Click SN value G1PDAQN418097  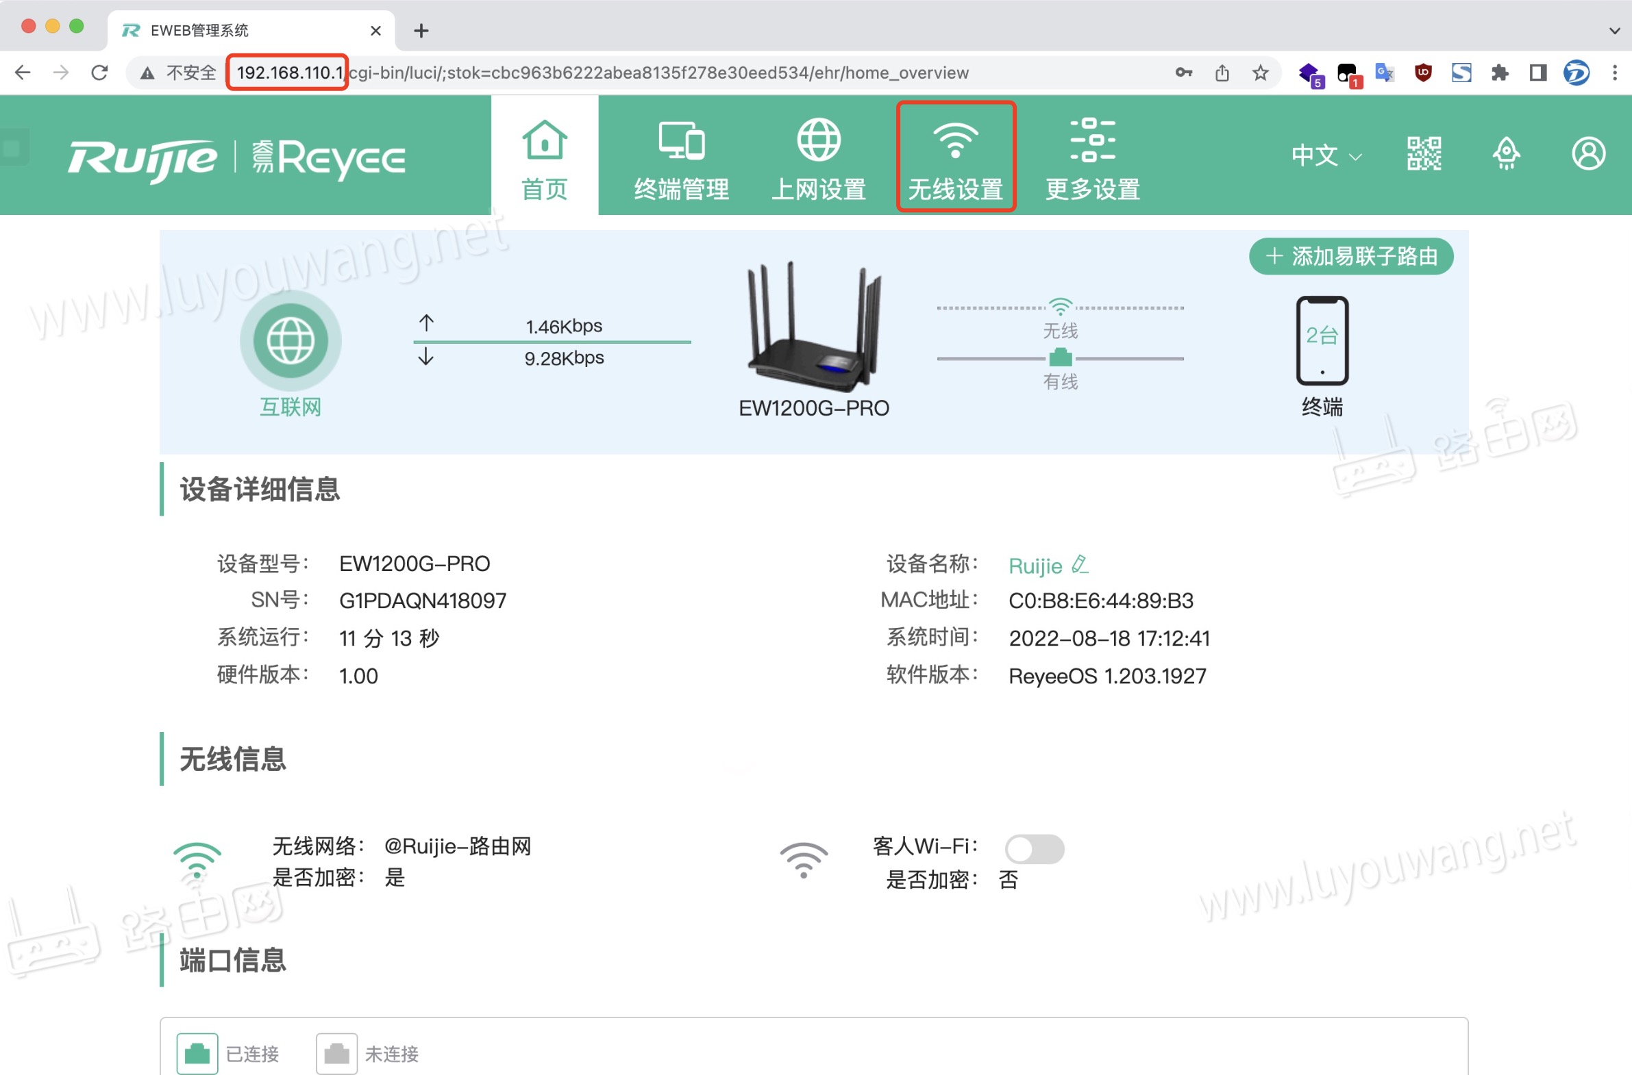(423, 600)
